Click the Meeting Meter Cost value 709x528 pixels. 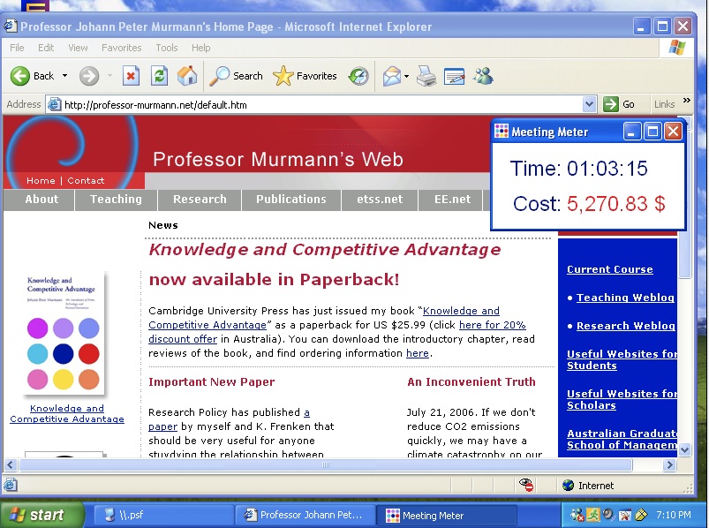(615, 203)
